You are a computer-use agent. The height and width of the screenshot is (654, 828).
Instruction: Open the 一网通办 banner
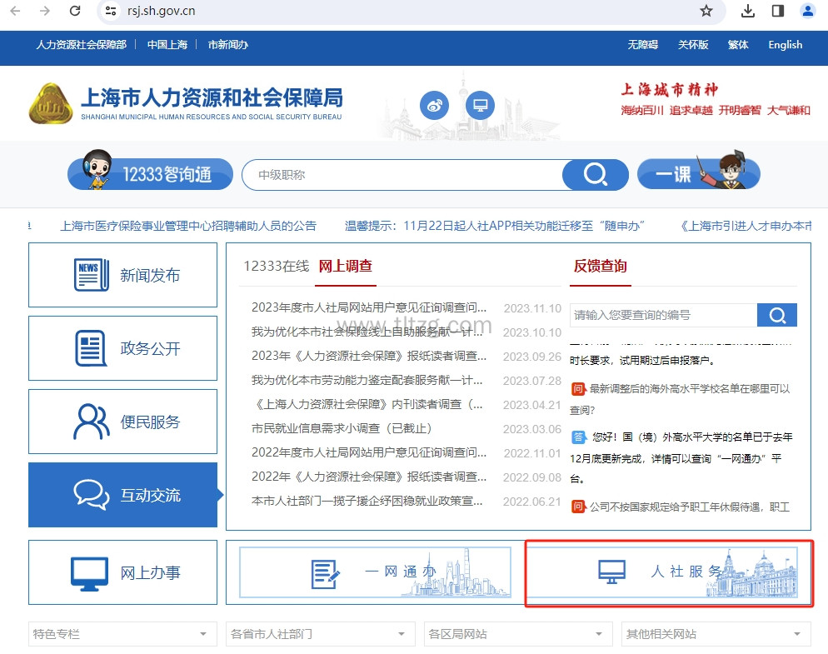click(373, 572)
